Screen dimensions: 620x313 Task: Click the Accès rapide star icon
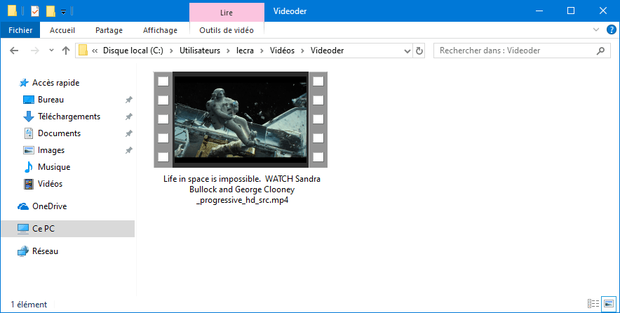coord(24,83)
